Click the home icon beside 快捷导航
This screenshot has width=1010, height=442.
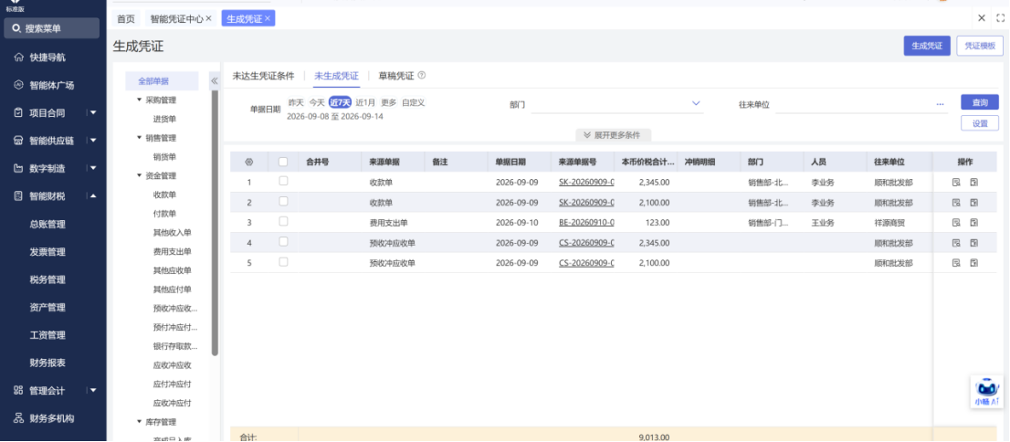(x=18, y=58)
